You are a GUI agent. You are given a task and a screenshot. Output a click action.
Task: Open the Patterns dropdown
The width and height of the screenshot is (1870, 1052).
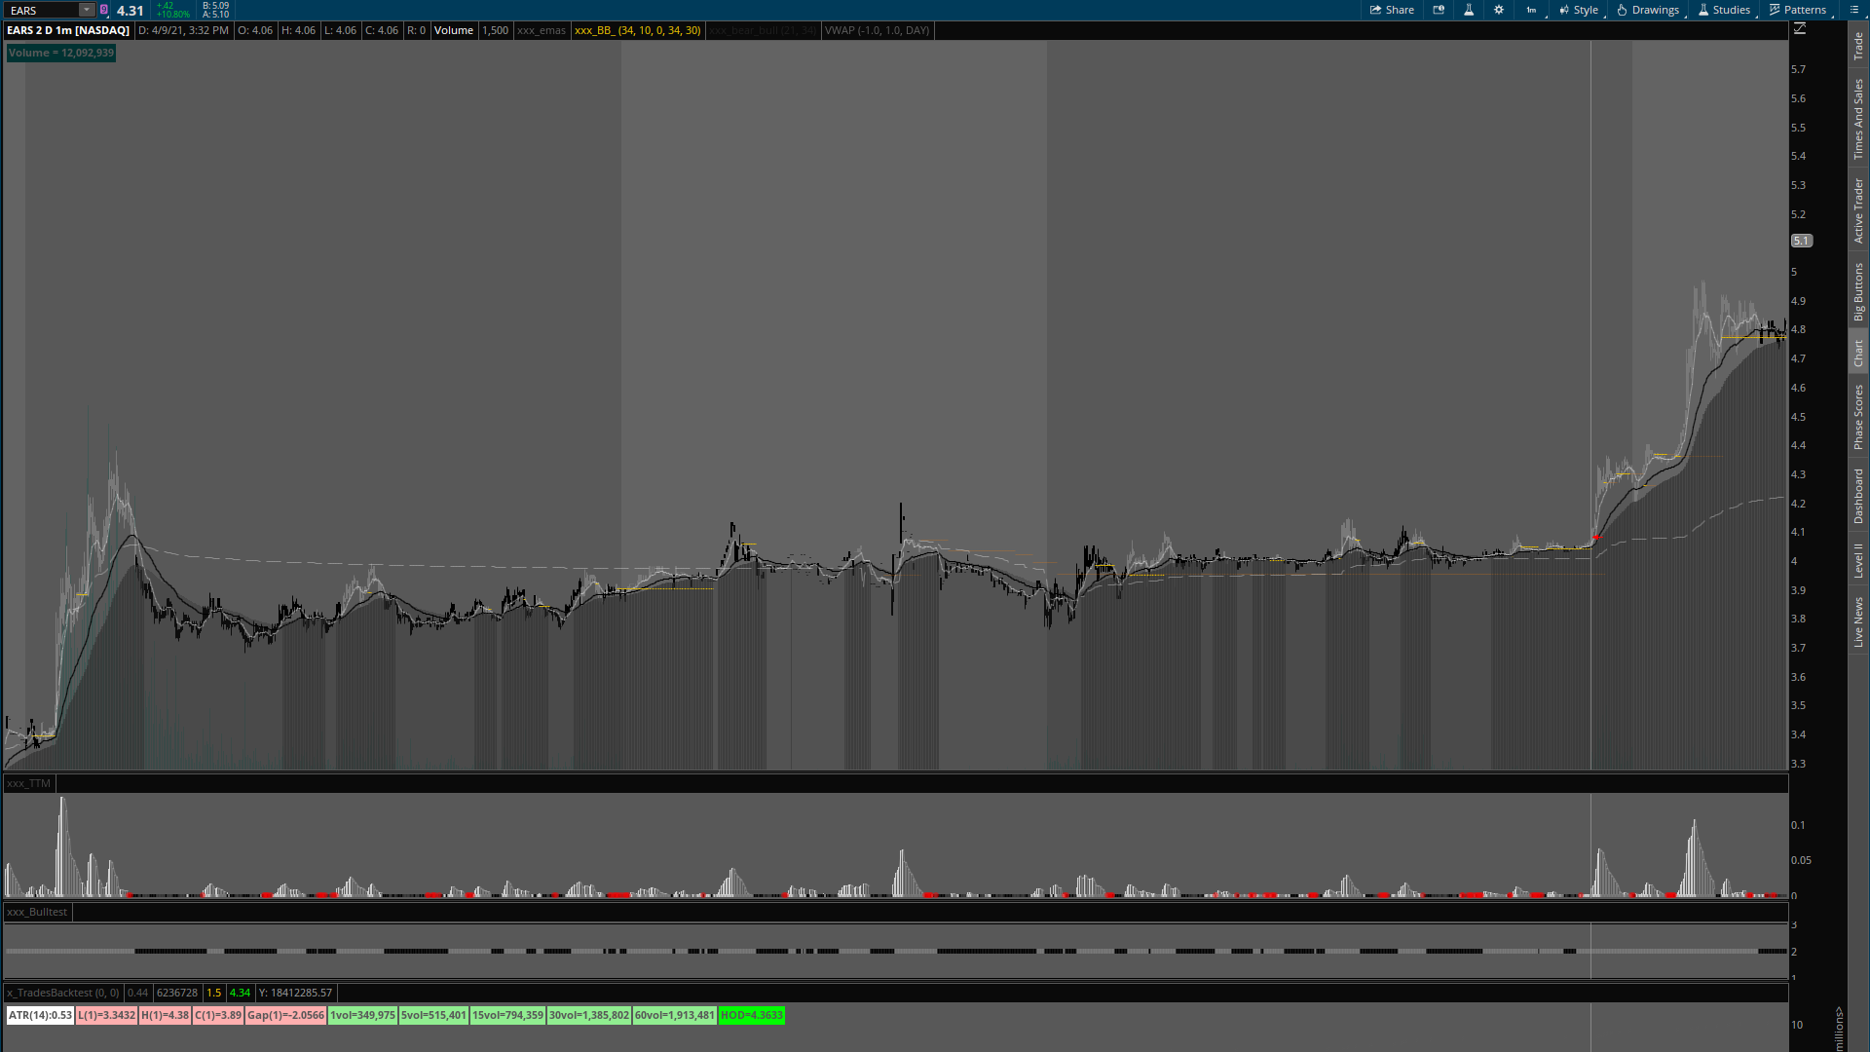pos(1798,10)
